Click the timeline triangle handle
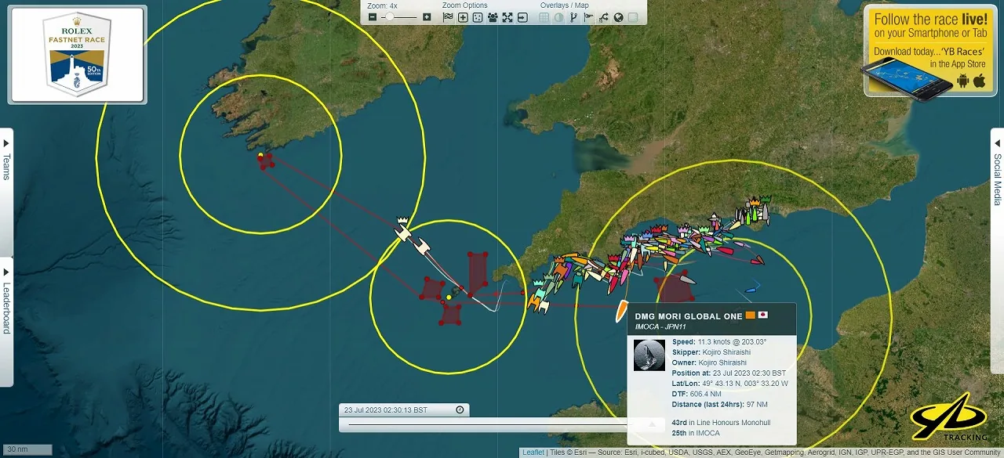 (650, 424)
